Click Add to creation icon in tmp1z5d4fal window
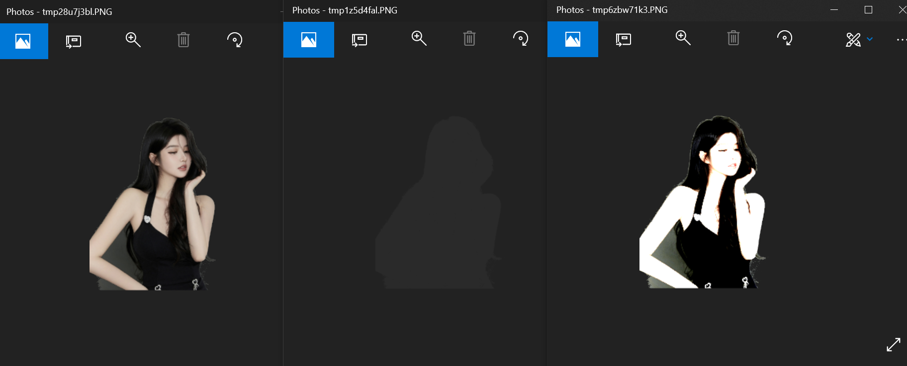907x366 pixels. 359,40
